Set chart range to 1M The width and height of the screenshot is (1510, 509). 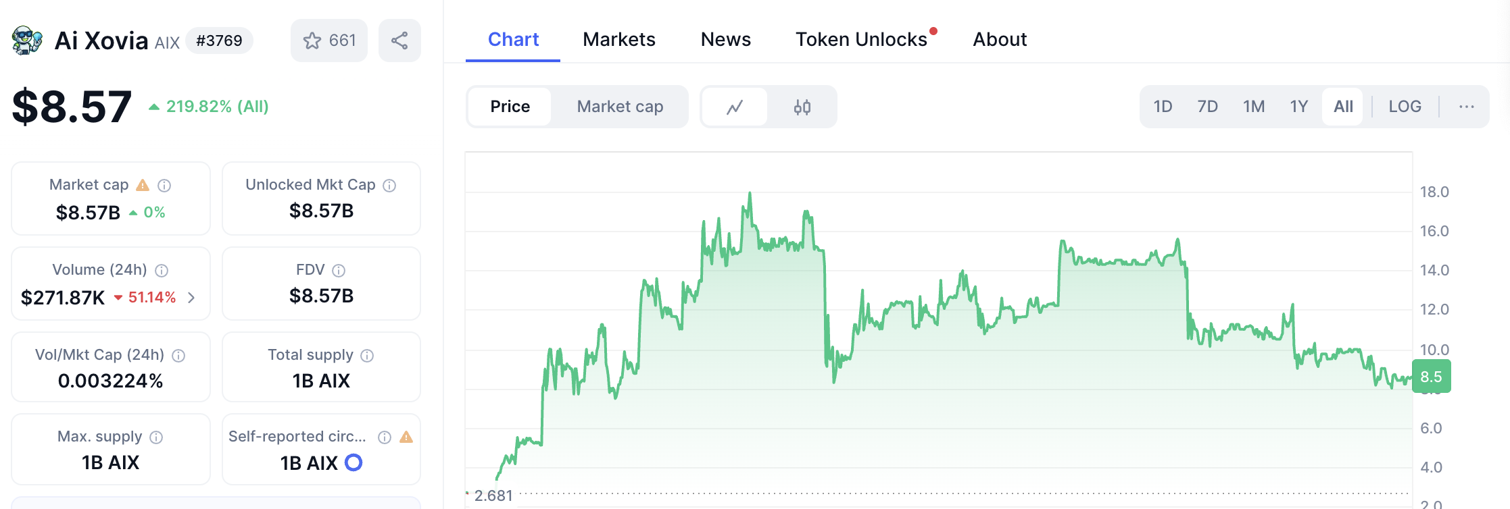pos(1254,107)
